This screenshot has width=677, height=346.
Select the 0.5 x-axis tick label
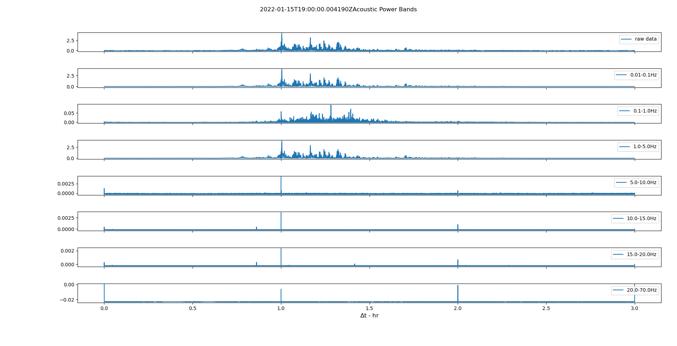click(x=193, y=308)
